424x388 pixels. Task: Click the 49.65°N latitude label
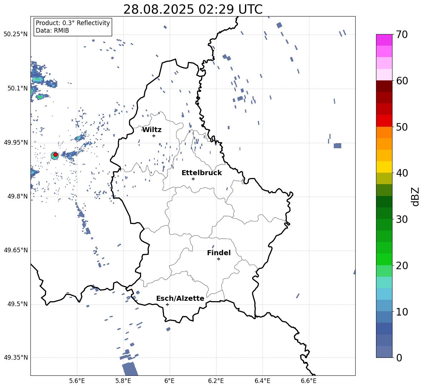[16, 250]
